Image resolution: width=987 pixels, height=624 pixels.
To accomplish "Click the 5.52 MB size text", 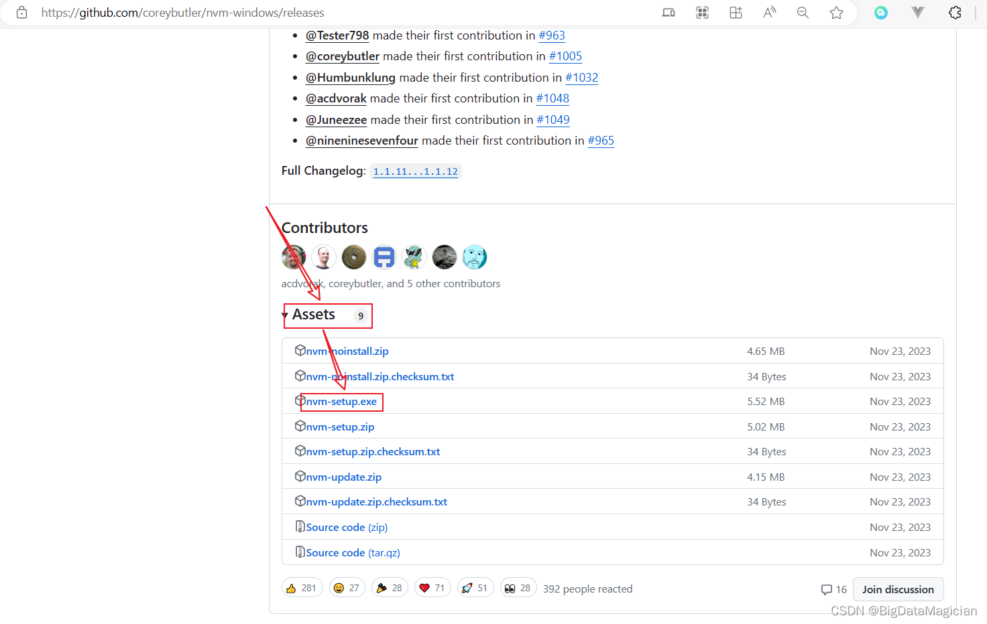I will tap(766, 402).
